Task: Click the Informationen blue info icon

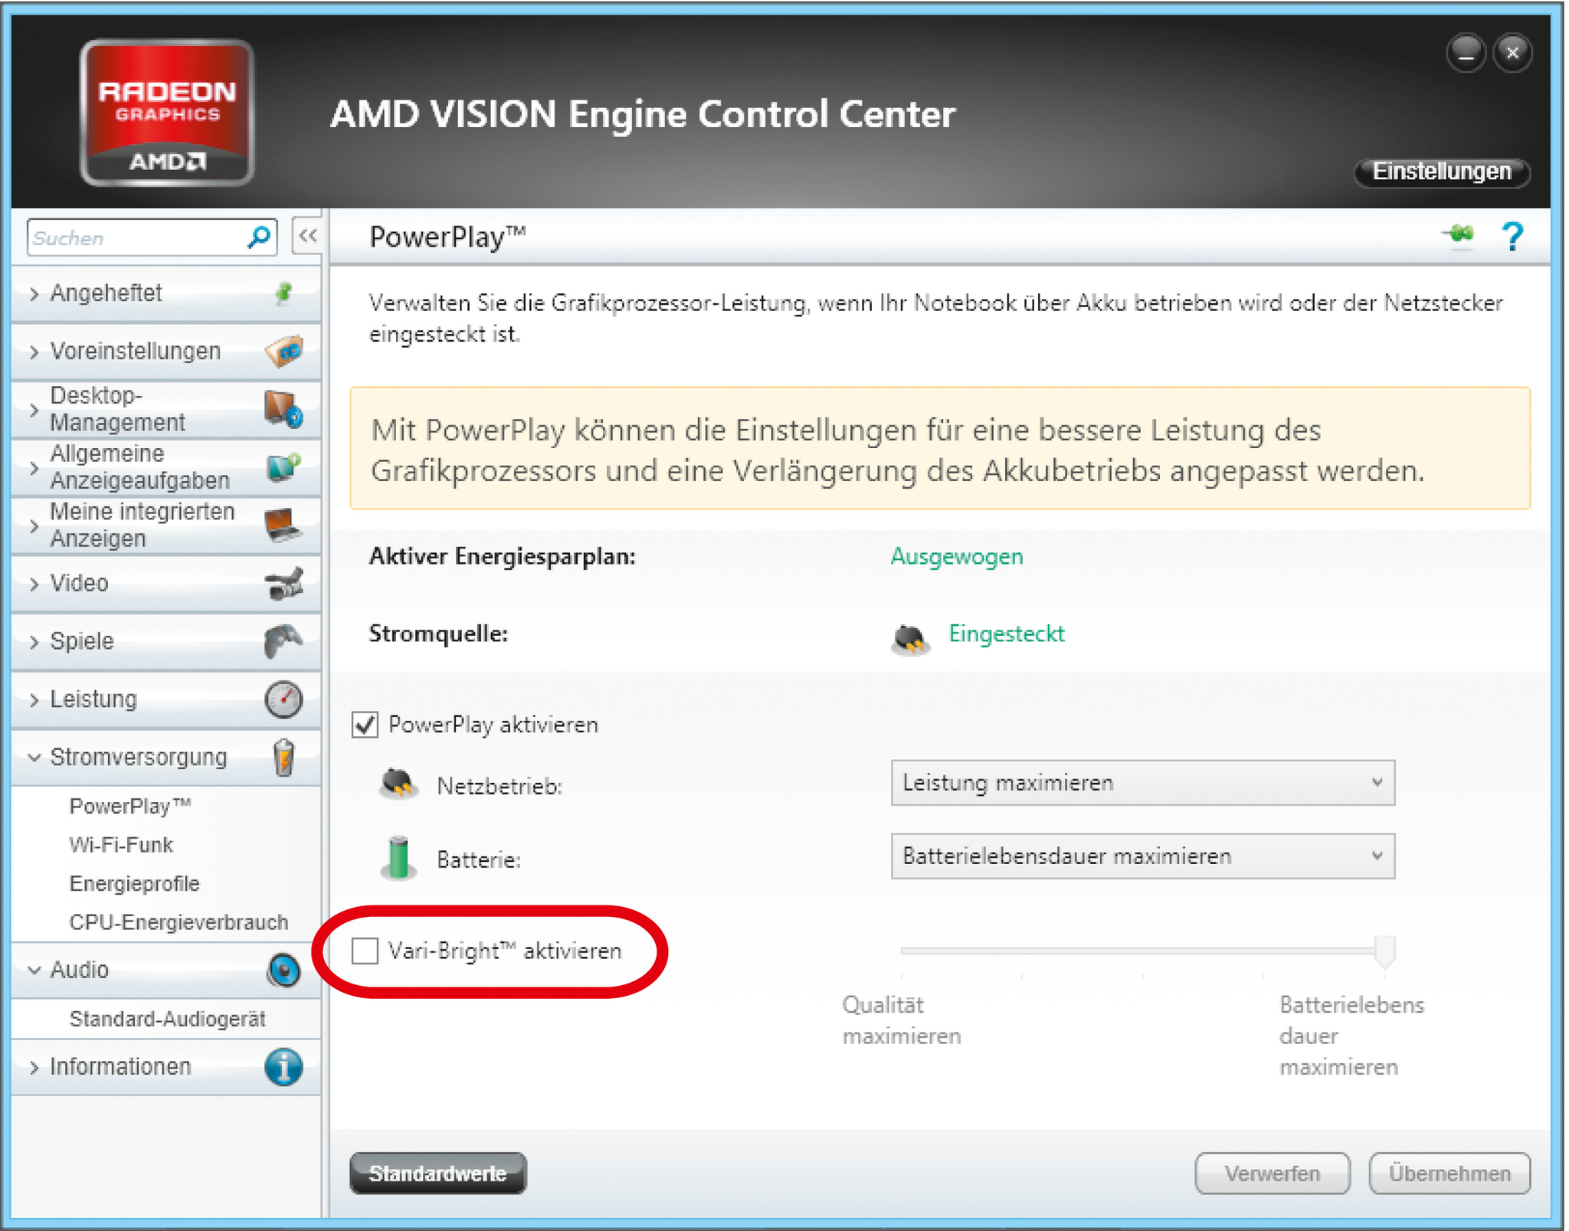Action: coord(283,1067)
